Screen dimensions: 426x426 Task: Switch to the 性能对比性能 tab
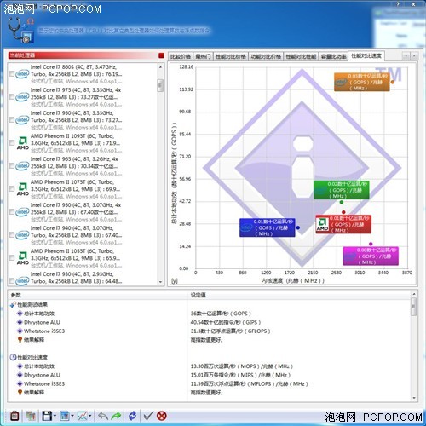[x=301, y=56]
